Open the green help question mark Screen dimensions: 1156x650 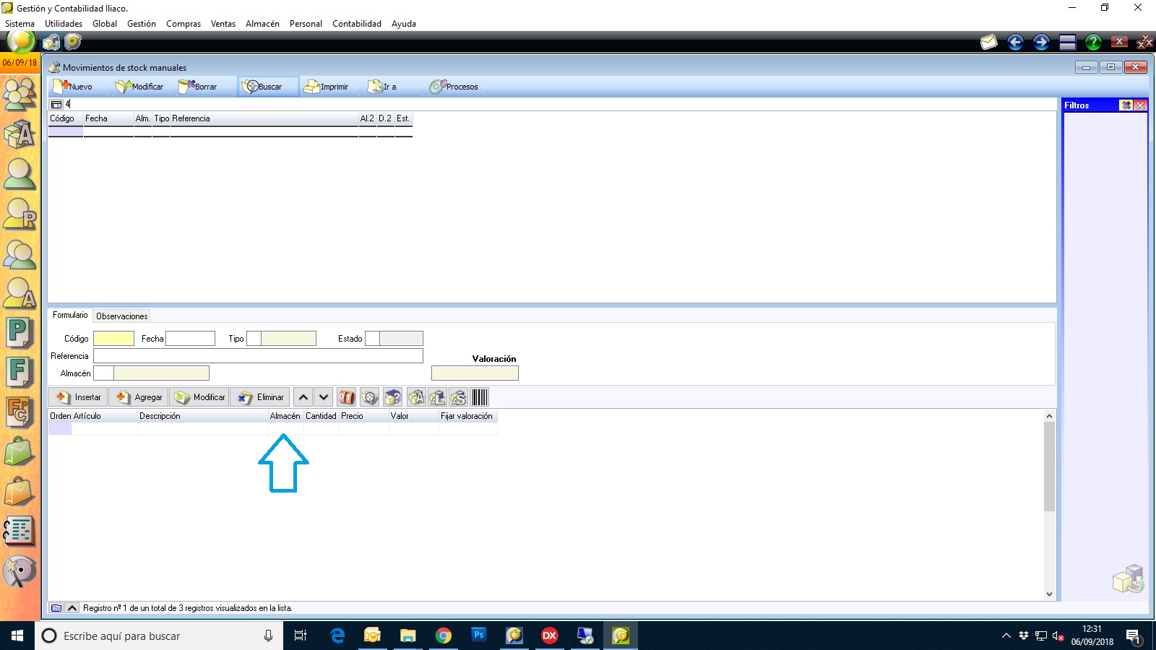click(1093, 43)
